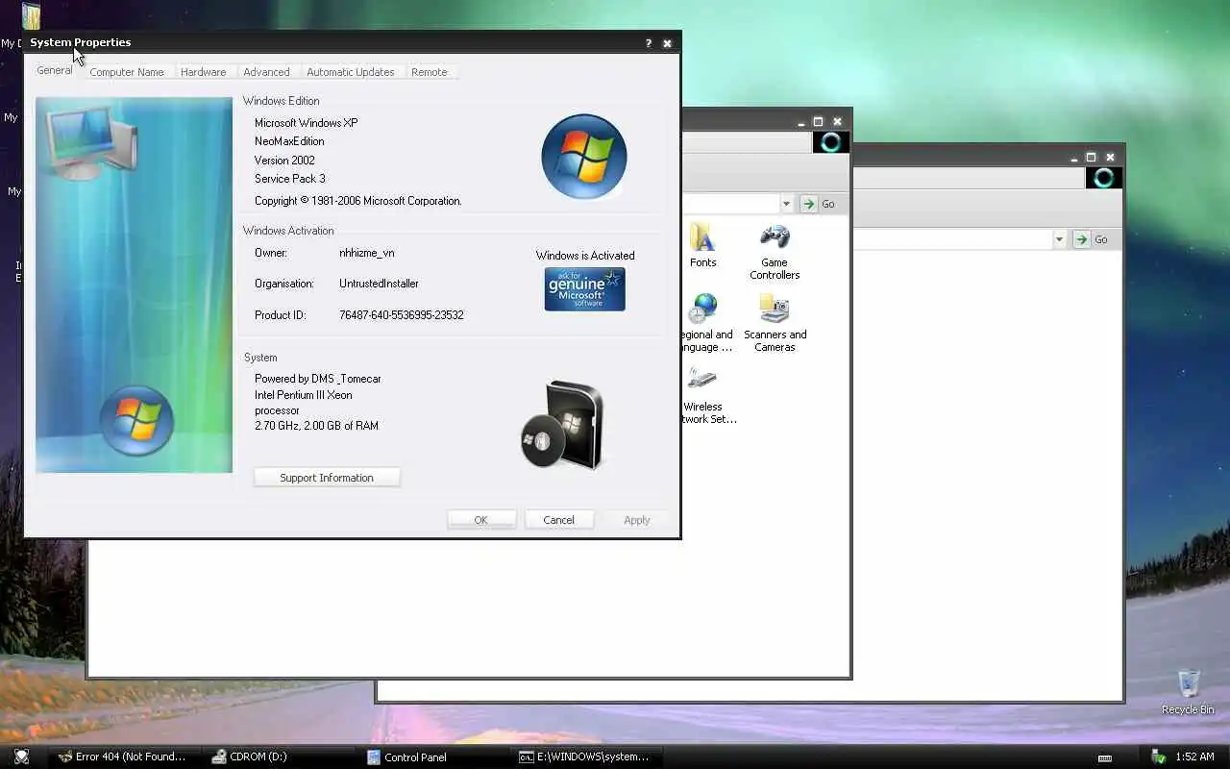Confirm System Properties with OK

(481, 520)
